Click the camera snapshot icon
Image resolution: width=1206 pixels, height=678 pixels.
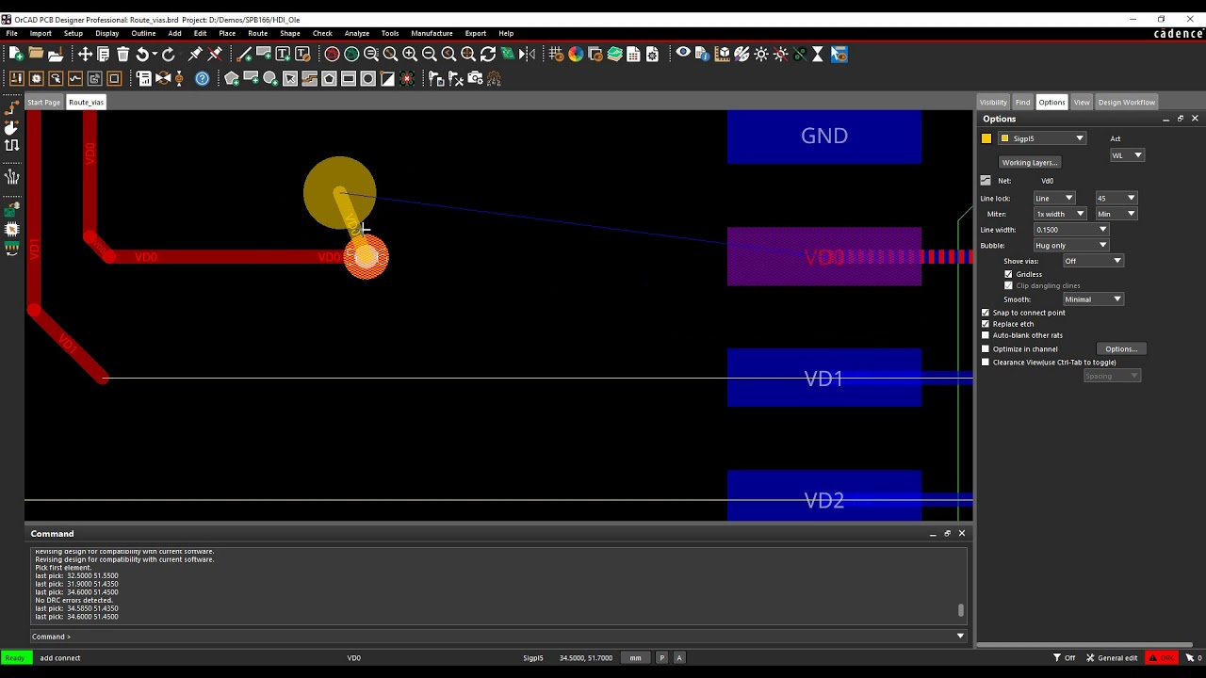tap(475, 79)
